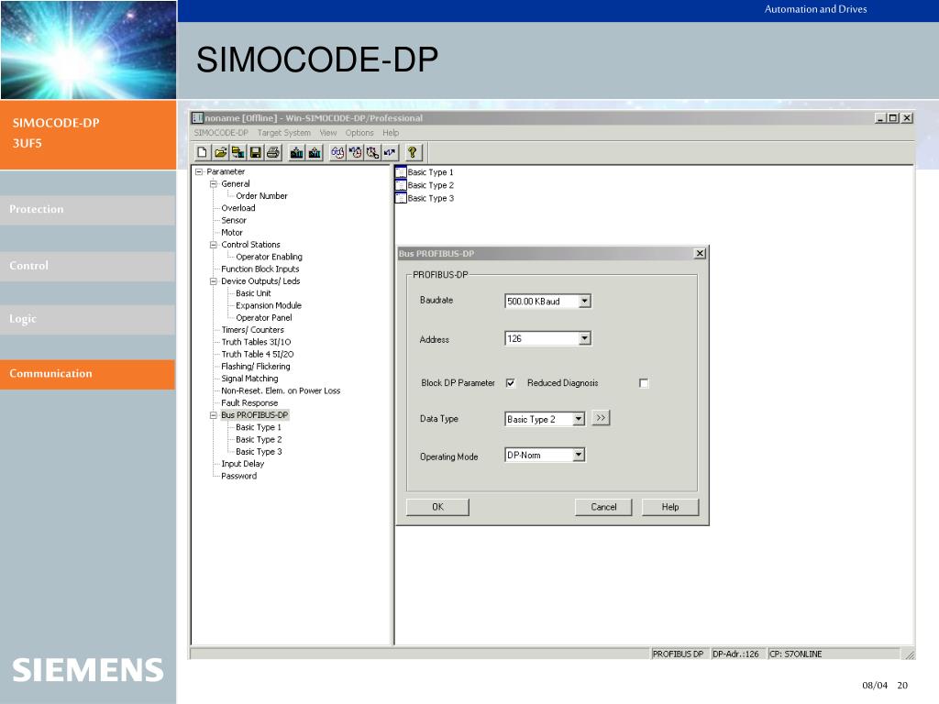This screenshot has width=939, height=704.
Task: Close the Bus PROFIBUS-DP dialog with X
Action: (x=700, y=253)
